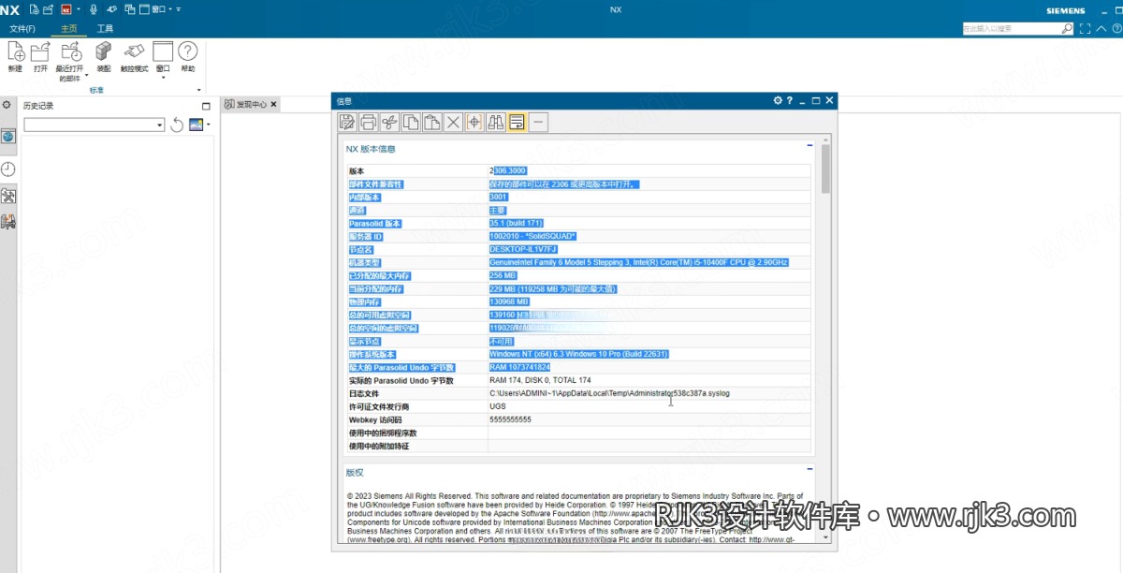Click Delete X icon in 信息 window toolbar
Screen dimensions: 1123x573
pyautogui.click(x=453, y=122)
